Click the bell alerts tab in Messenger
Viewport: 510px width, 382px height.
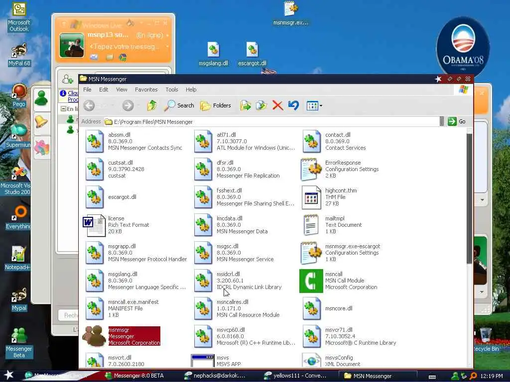(41, 122)
